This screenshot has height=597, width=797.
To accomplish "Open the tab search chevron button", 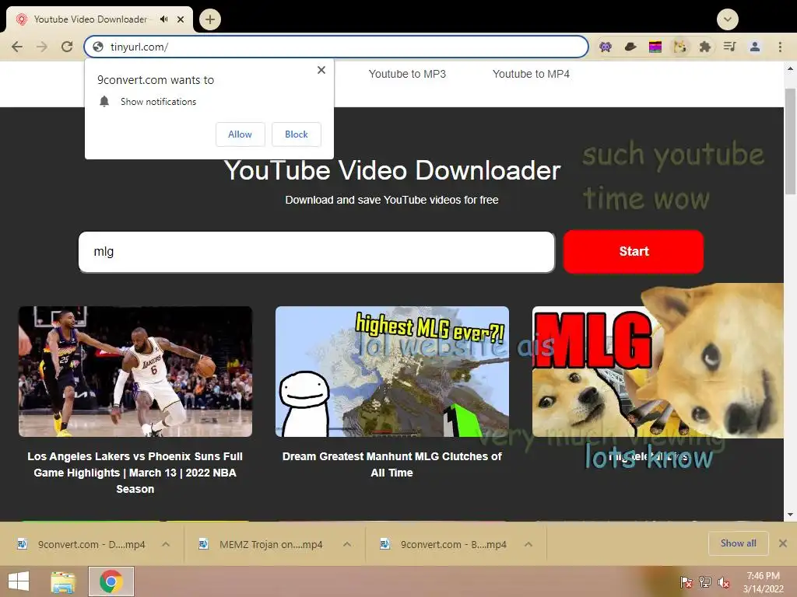I will pyautogui.click(x=728, y=19).
